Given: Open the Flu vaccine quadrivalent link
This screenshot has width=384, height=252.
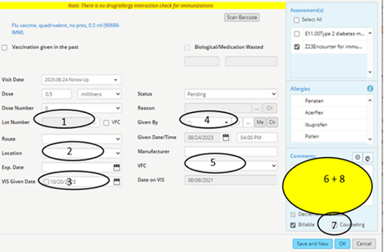Looking at the screenshot, I should coord(66,29).
